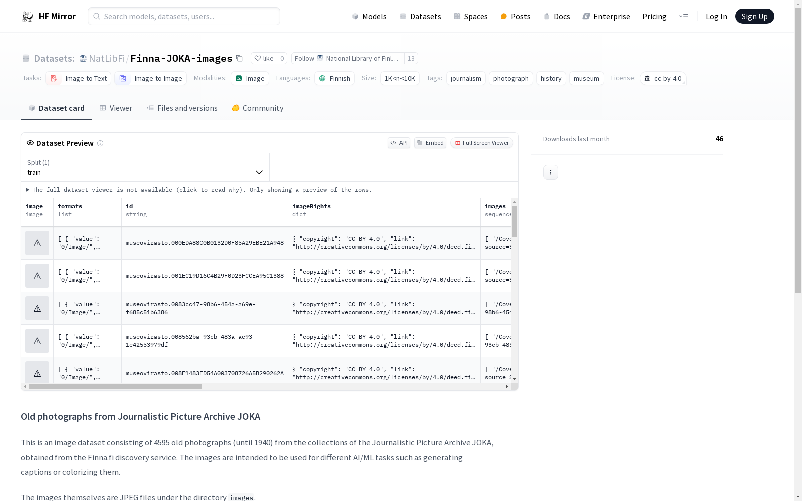Click the cc-by-4.0 license tag

click(x=663, y=78)
